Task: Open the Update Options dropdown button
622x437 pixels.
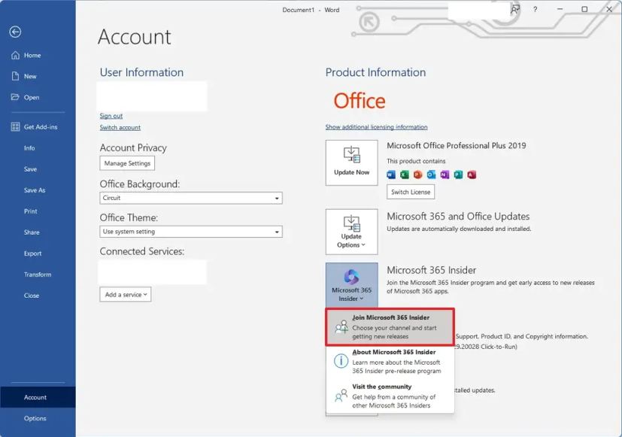Action: tap(351, 232)
